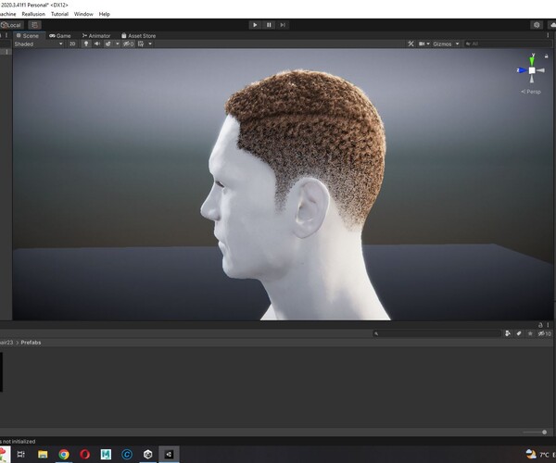Toggle 2D view mode in Scene

[x=72, y=44]
